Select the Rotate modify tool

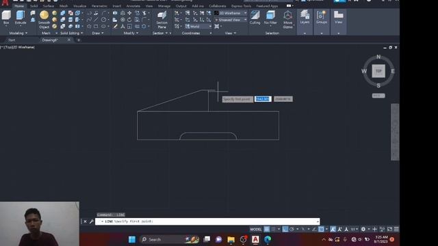(x=129, y=20)
